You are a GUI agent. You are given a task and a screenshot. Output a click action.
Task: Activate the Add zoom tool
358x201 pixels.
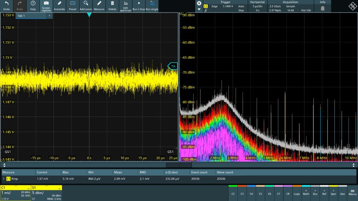coord(86,5)
